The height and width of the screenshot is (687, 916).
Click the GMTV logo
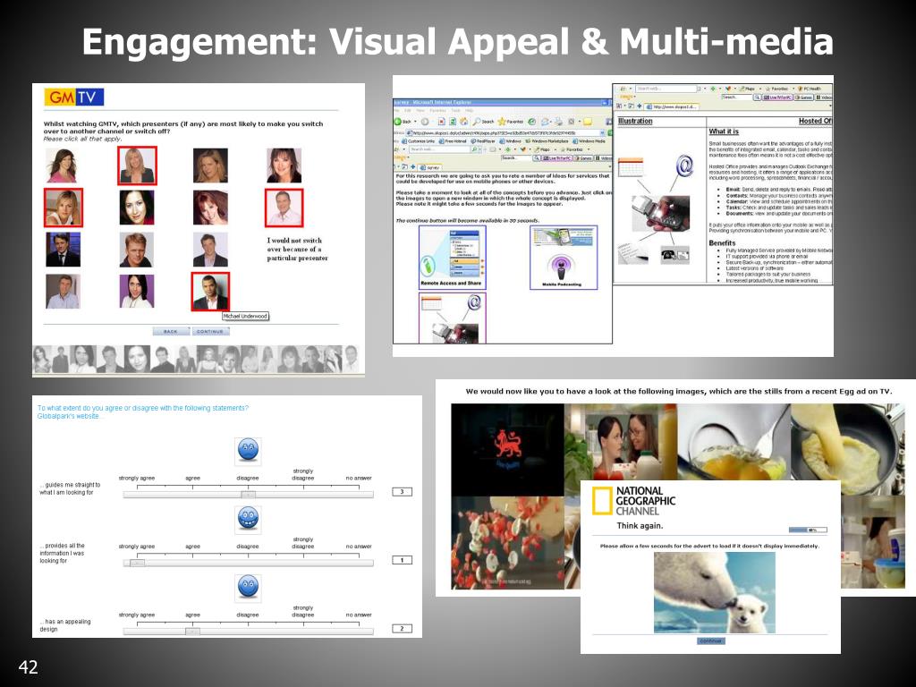tap(74, 97)
